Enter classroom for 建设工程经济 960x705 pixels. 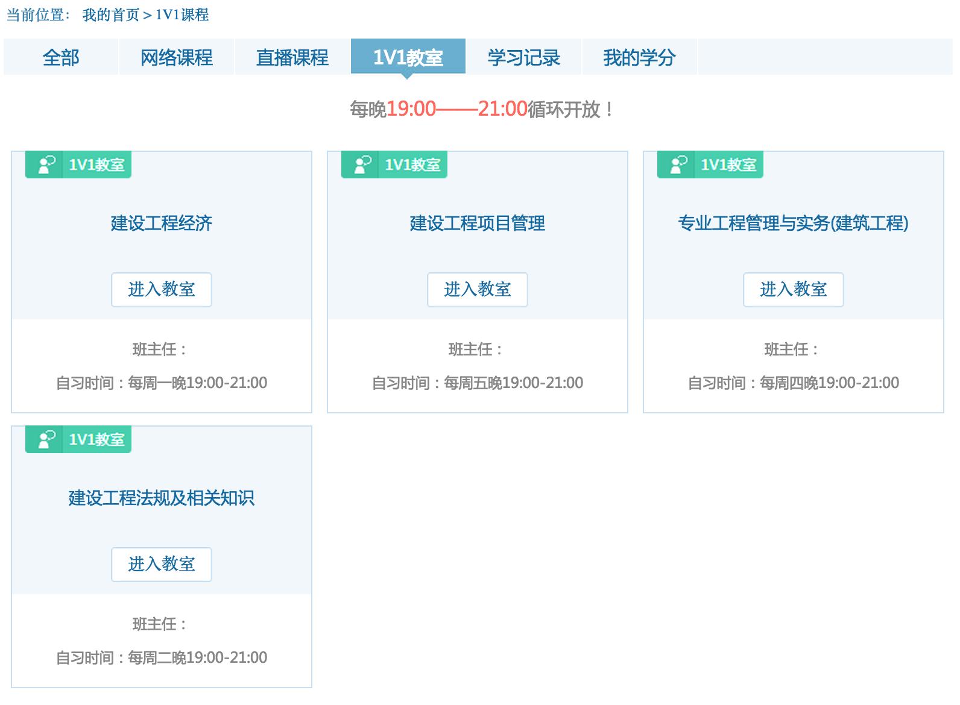click(x=162, y=290)
